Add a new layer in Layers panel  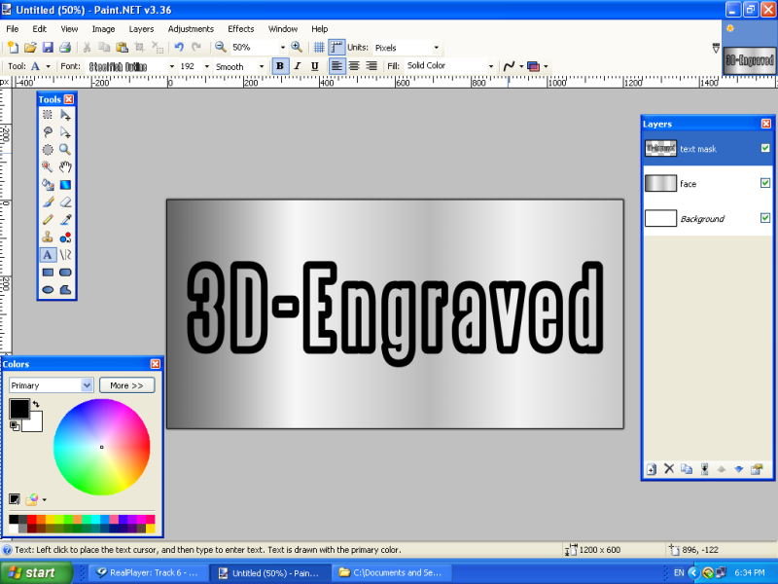(x=652, y=469)
